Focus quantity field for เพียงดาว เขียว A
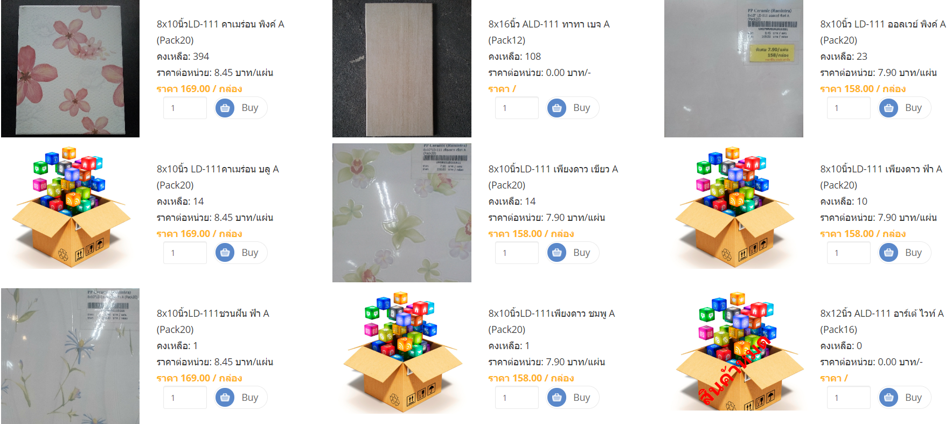Screen dimensions: 952x424 coord(517,253)
